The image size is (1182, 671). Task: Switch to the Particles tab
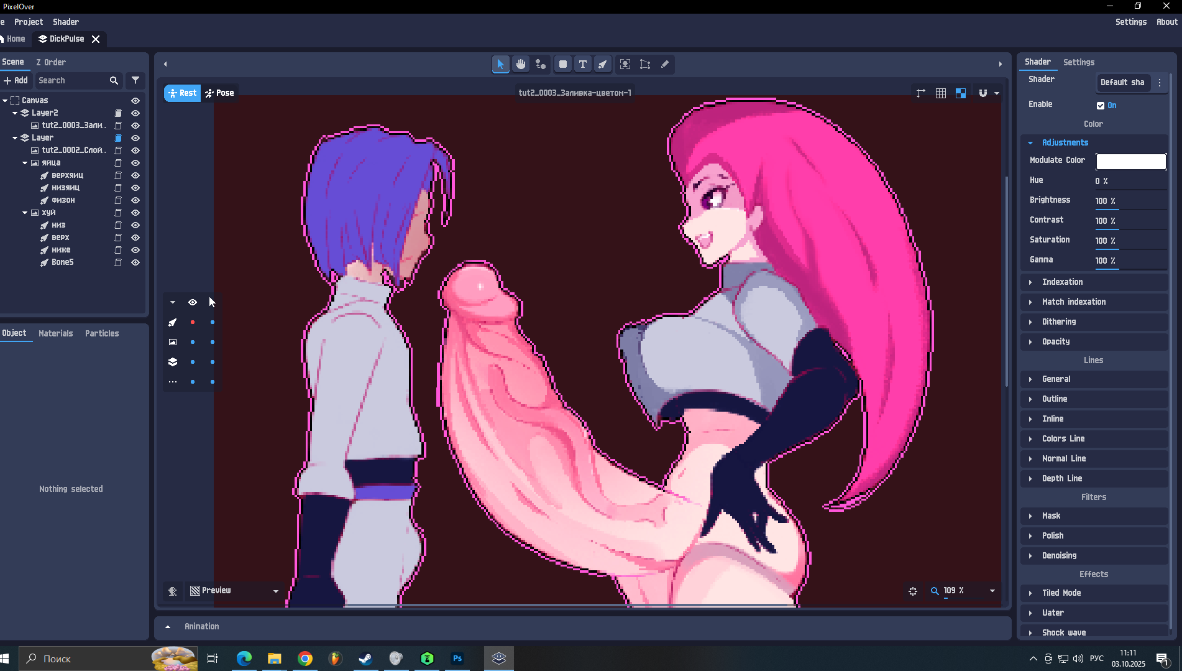pyautogui.click(x=102, y=333)
